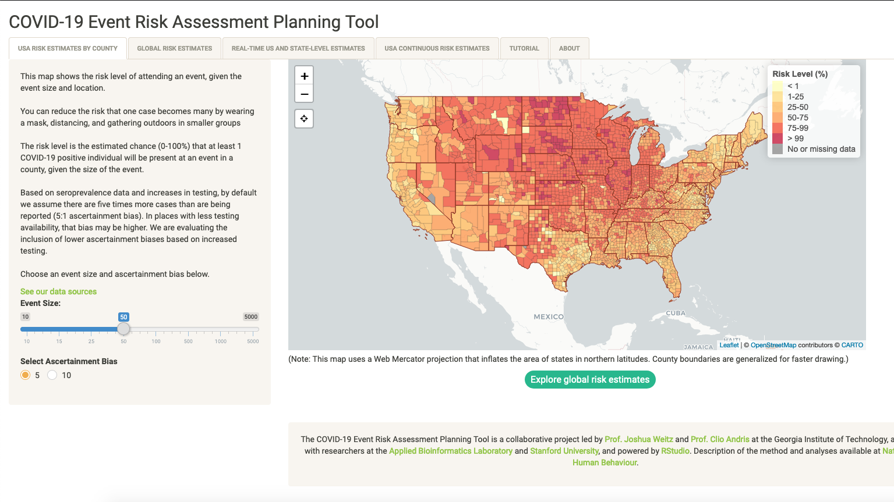Switch to Real-Time US and State-Level Estimates tab
This screenshot has height=502, width=894.
pos(298,48)
